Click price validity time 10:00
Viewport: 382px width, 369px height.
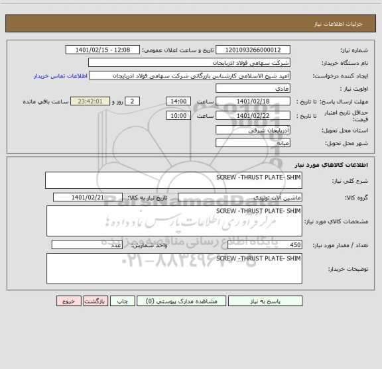point(178,116)
